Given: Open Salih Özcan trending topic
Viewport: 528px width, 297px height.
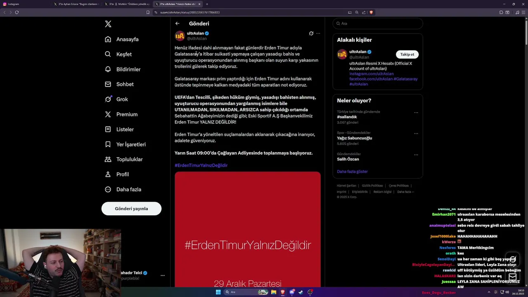Looking at the screenshot, I should point(348,159).
